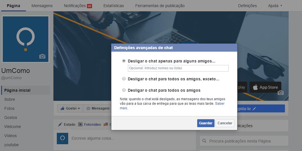Click the red 99 notifications badge
The width and height of the screenshot is (302, 151).
tap(89, 6)
